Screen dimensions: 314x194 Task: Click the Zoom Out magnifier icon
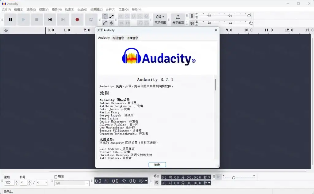[x=127, y=17]
